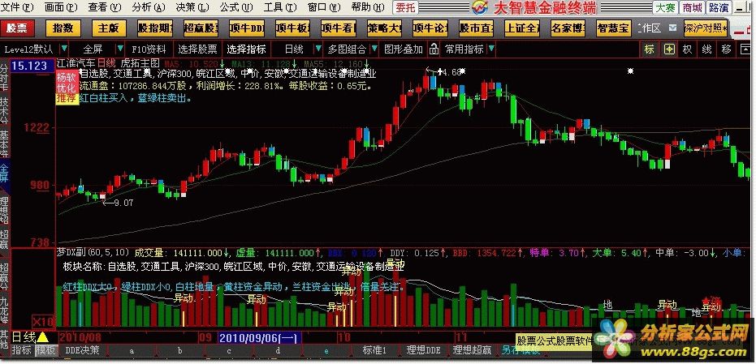Toggle the crosshair plus icon button
Screen dimensions: 756x364
669,49
